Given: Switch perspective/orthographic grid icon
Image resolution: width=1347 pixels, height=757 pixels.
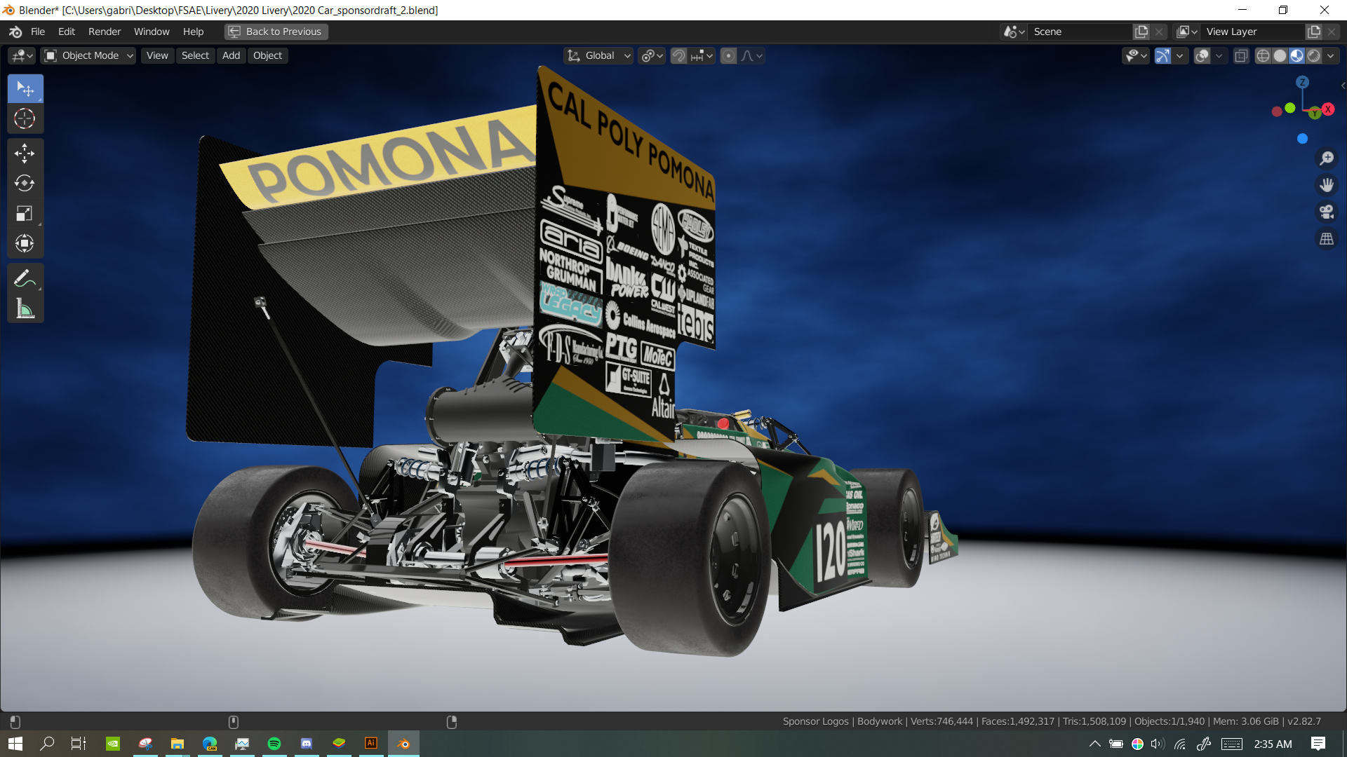Looking at the screenshot, I should click(1326, 239).
